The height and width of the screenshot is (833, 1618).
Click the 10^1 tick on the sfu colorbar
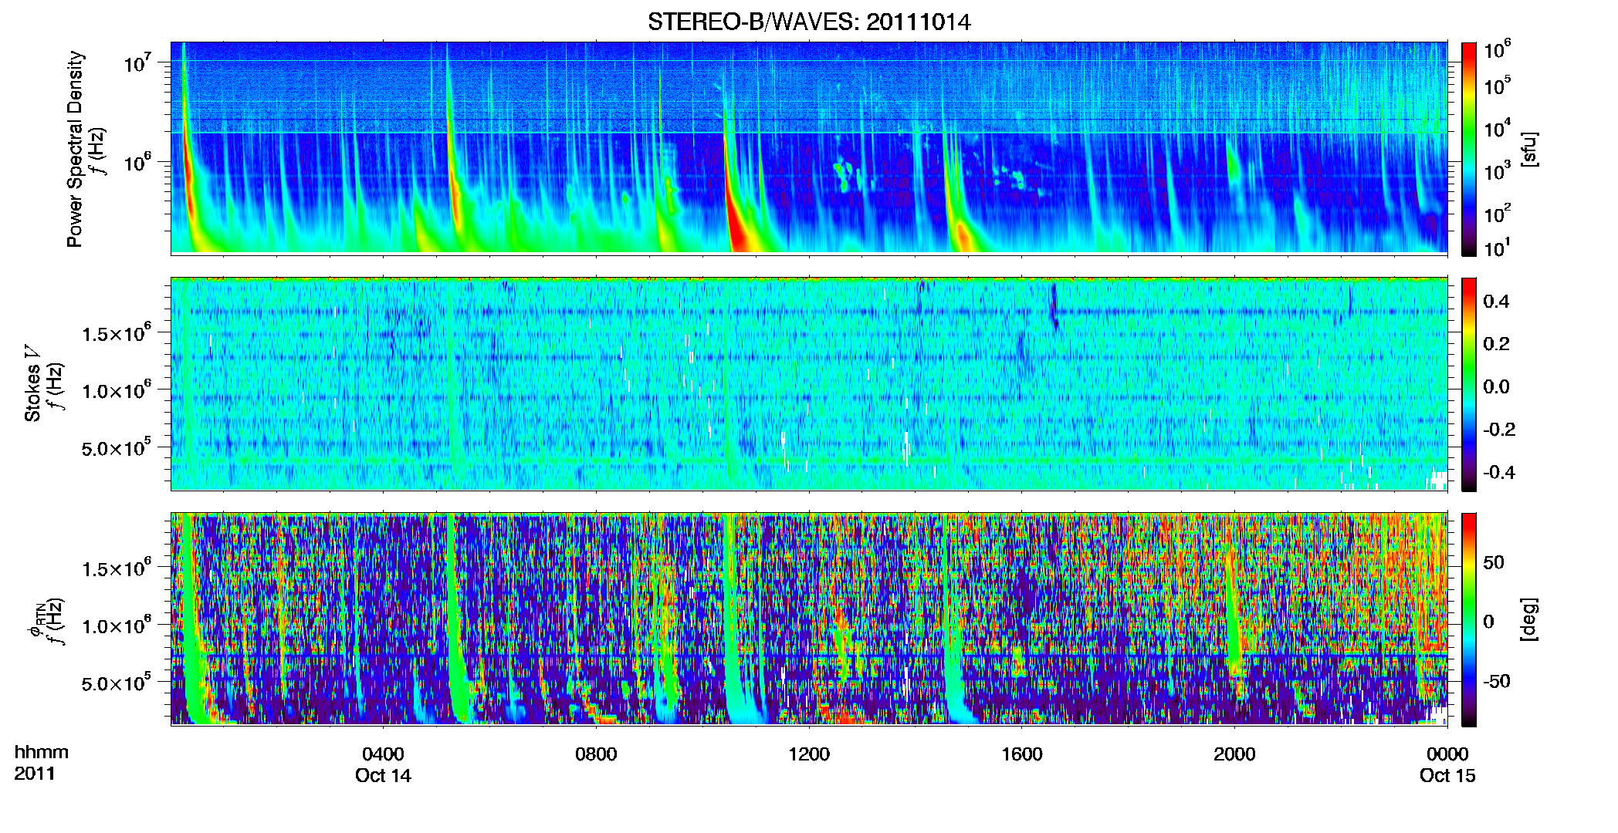1498,248
